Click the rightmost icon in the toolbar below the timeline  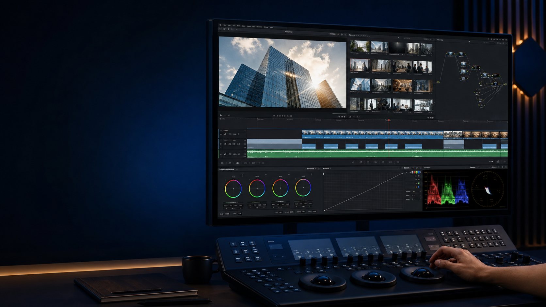click(x=505, y=161)
